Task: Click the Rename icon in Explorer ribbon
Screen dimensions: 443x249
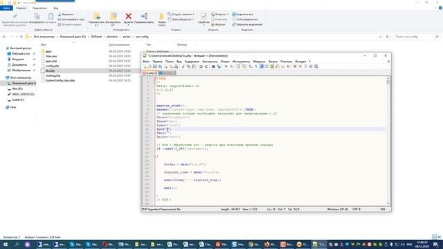Action: pos(144,17)
